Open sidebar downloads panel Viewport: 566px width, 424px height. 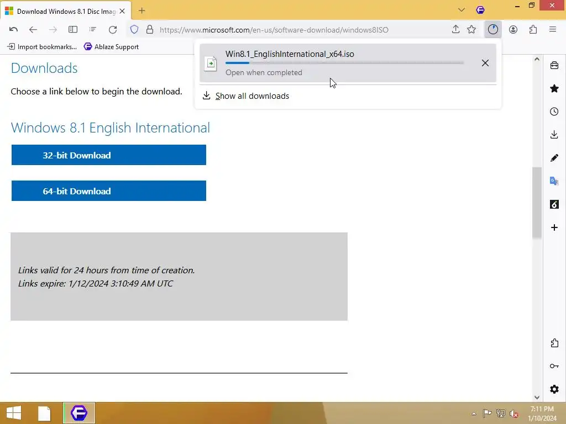554,135
